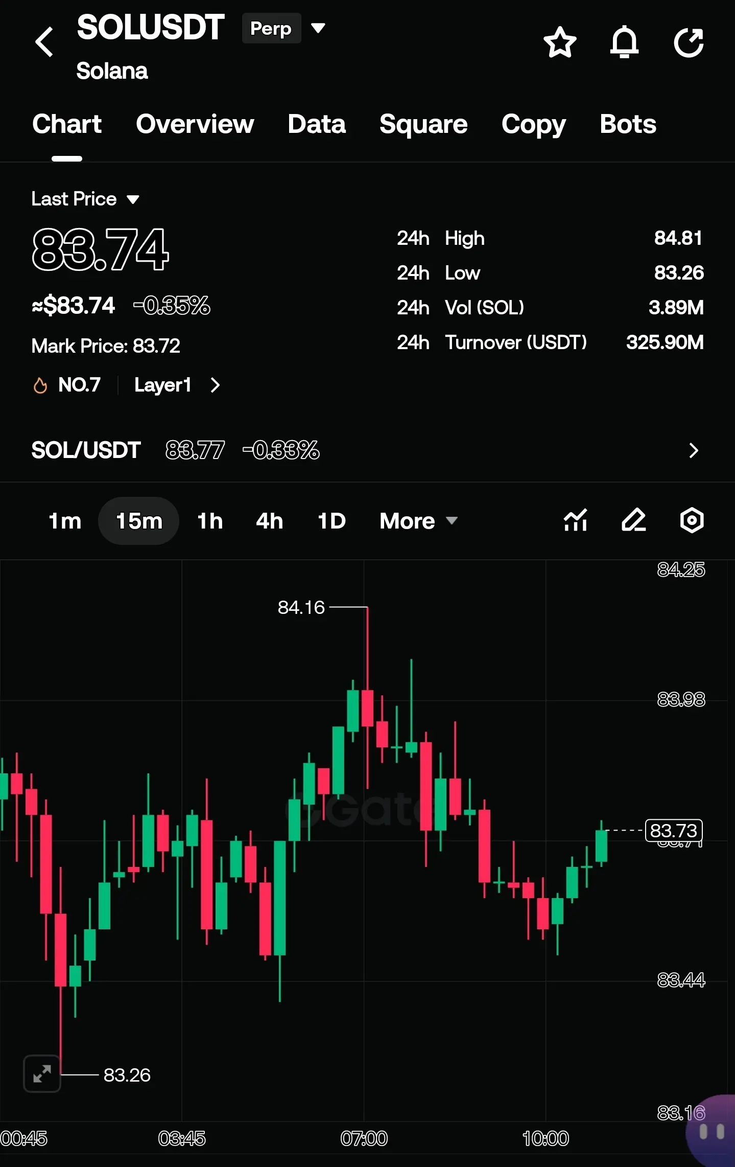Viewport: 735px width, 1167px height.
Task: Tap the Solana coin name subtitle
Action: click(112, 71)
